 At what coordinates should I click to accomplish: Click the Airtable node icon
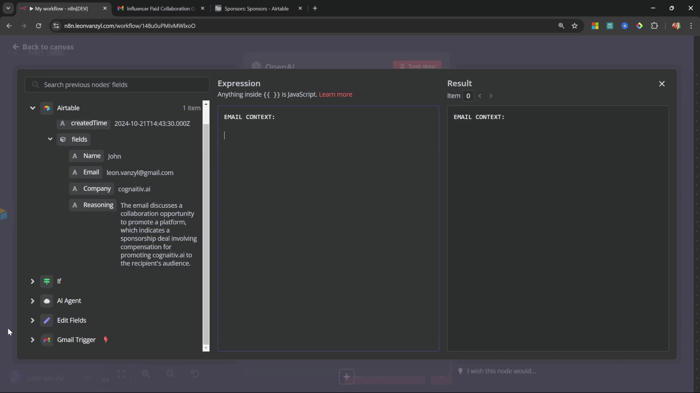(47, 108)
